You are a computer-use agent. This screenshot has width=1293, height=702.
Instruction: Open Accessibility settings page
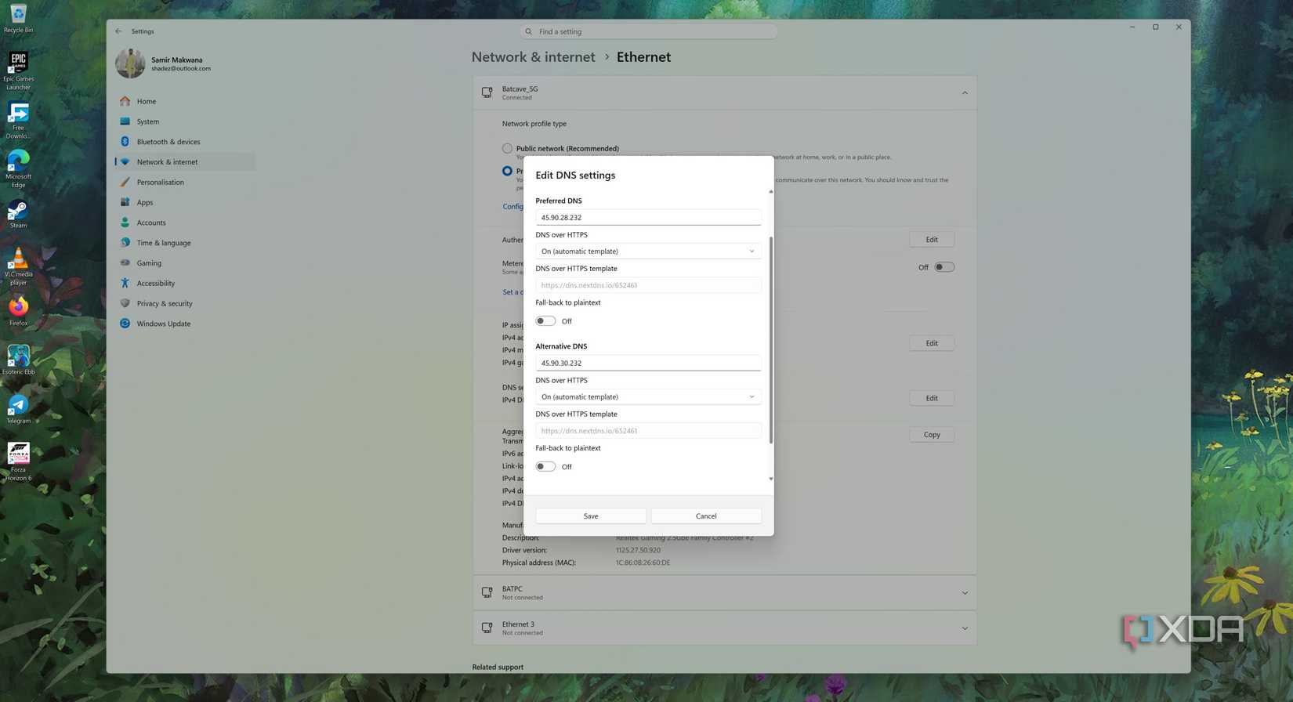click(185, 283)
